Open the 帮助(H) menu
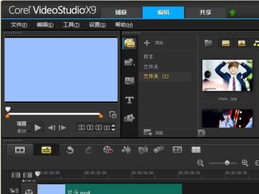The width and height of the screenshot is (259, 194). click(x=124, y=25)
